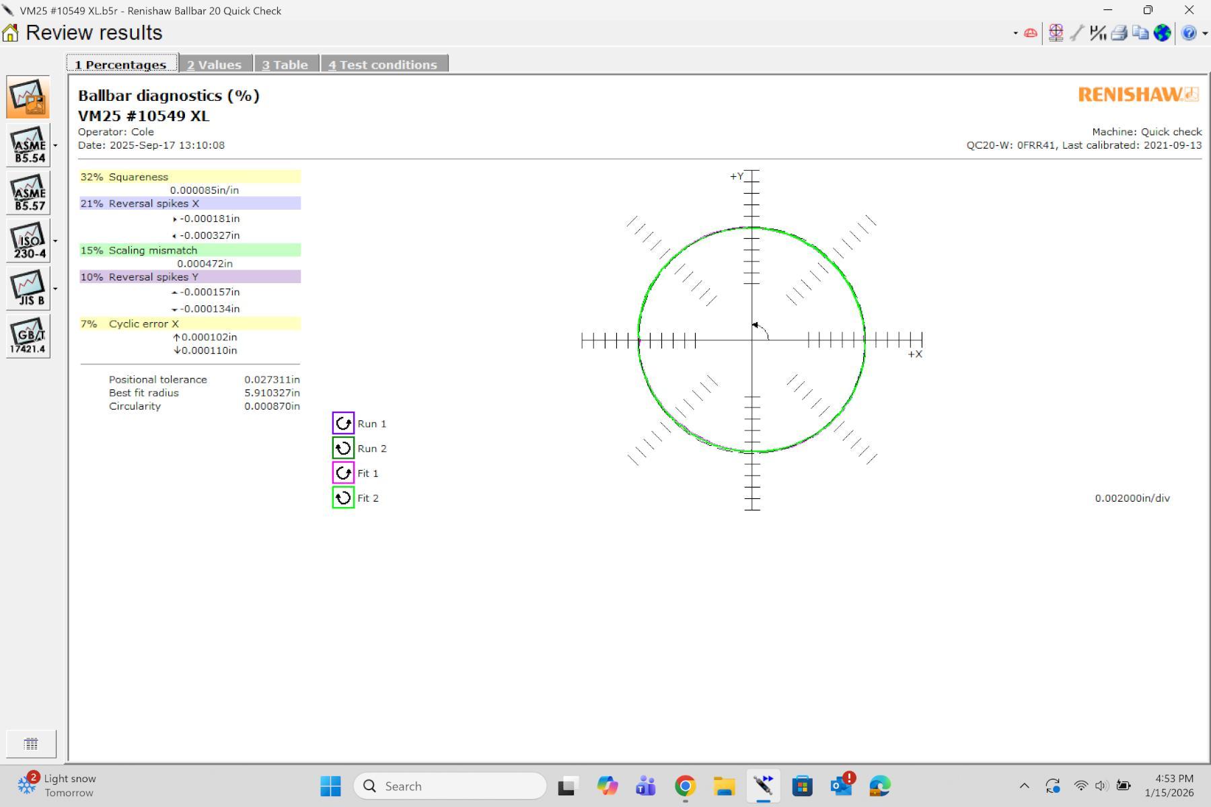Open the ISO 230-4 analysis view
This screenshot has height=807, width=1211.
[28, 241]
